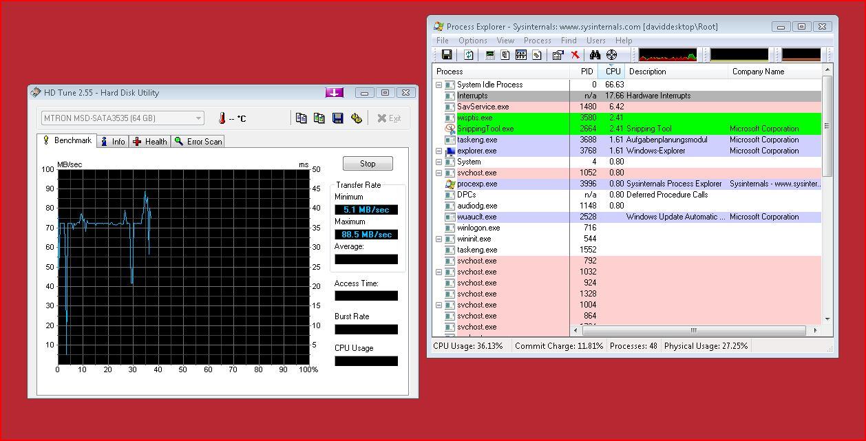866x441 pixels.
Task: Open Options menu in Process Explorer
Action: tap(473, 41)
